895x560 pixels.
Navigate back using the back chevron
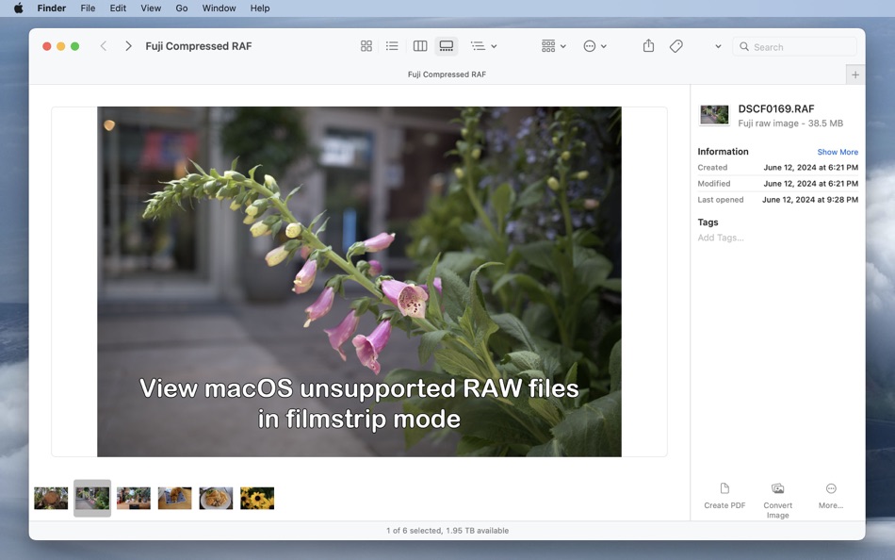tap(104, 44)
